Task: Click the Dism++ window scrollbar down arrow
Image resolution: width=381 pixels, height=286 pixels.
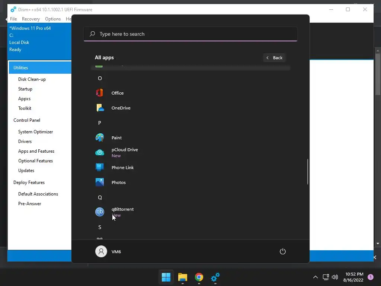Action: click(378, 244)
